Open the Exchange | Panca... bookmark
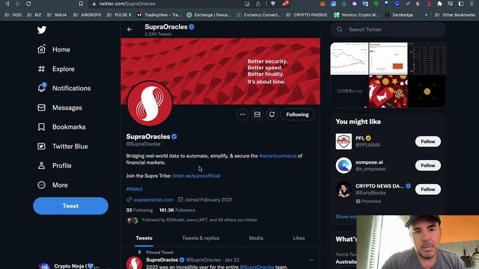The height and width of the screenshot is (269, 479). 209,15
